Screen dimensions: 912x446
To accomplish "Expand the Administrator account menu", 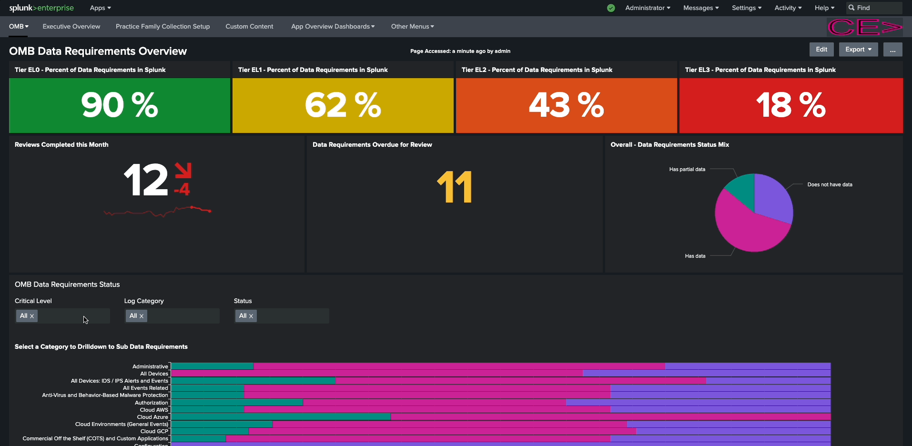I will pos(648,8).
